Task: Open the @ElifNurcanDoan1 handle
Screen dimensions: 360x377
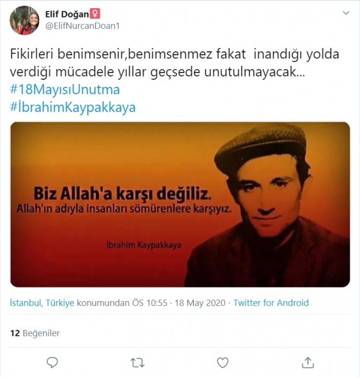Action: (82, 26)
